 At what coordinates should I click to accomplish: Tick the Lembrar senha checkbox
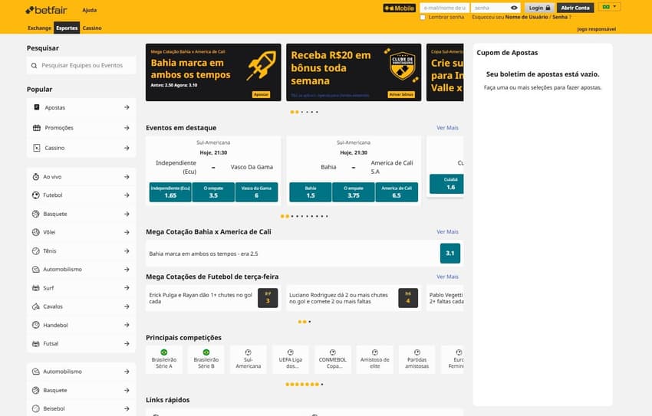[x=423, y=18]
